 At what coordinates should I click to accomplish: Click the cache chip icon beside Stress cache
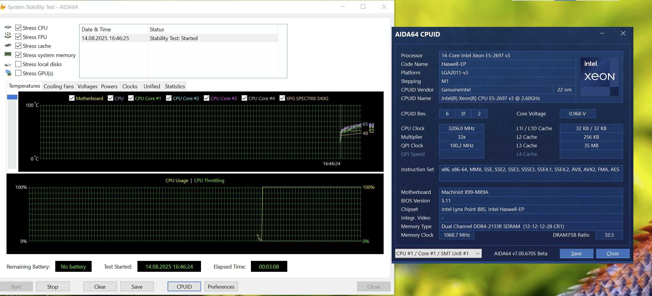(8, 45)
